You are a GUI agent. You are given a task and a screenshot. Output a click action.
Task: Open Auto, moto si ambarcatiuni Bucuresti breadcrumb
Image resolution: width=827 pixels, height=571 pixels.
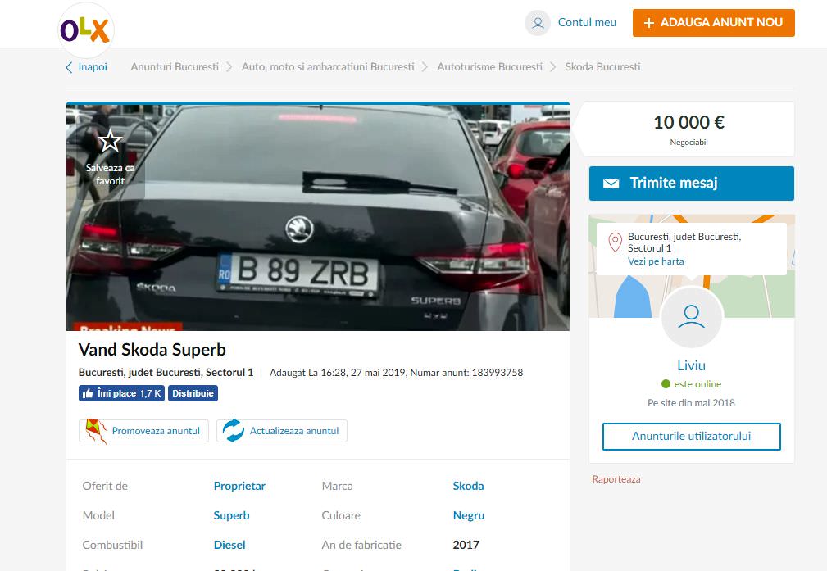coord(328,67)
